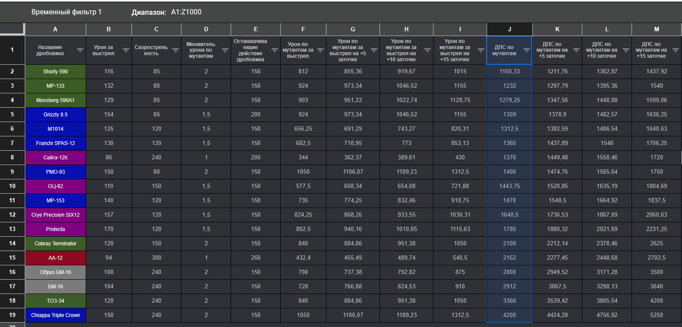Select the ОЦ-62 cell
682x327 pixels.
55,186
